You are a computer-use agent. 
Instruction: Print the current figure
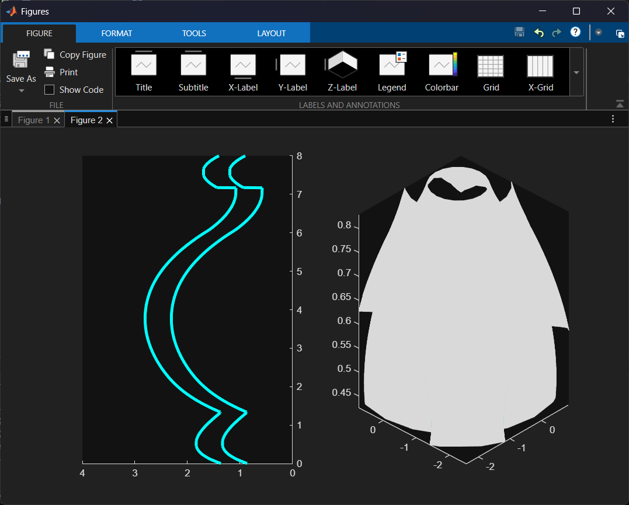click(x=62, y=72)
